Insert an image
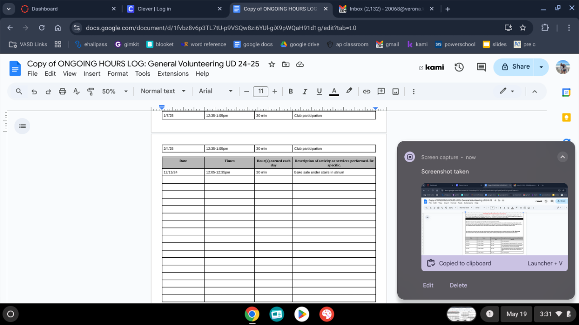579x325 pixels. coord(396,91)
